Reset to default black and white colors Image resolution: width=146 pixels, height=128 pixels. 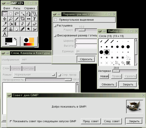tap(6, 44)
